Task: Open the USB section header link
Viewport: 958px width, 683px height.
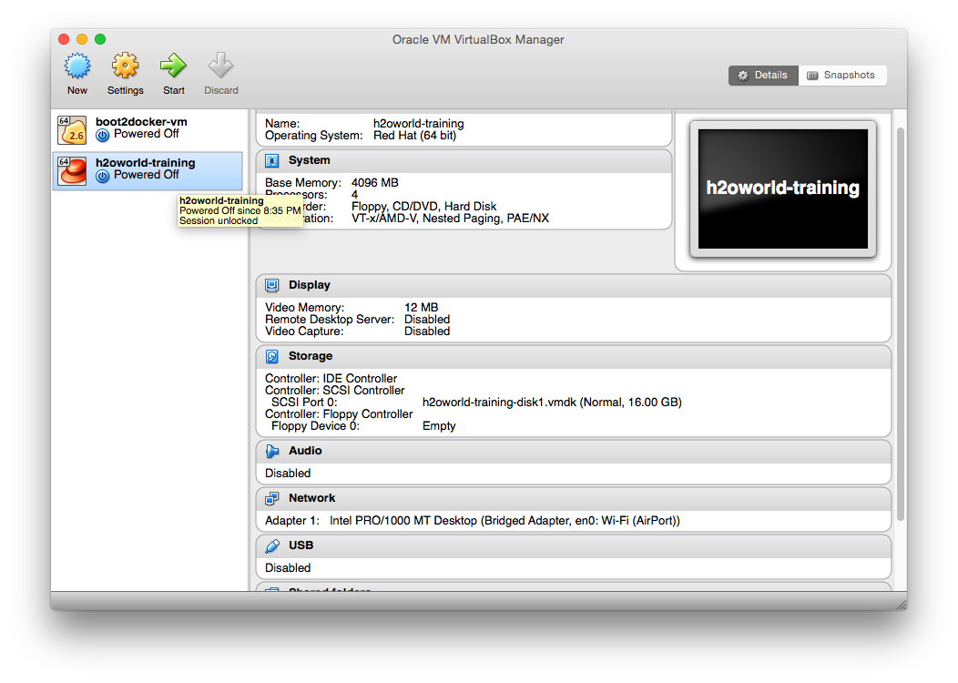Action: point(301,545)
